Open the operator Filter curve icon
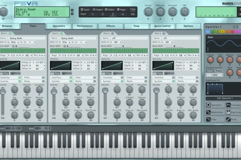This screenshot has width=241, height=160. [x=208, y=119]
